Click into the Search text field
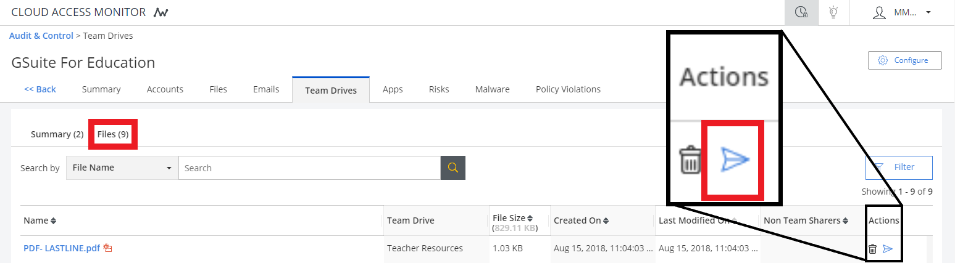This screenshot has width=955, height=263. click(309, 168)
